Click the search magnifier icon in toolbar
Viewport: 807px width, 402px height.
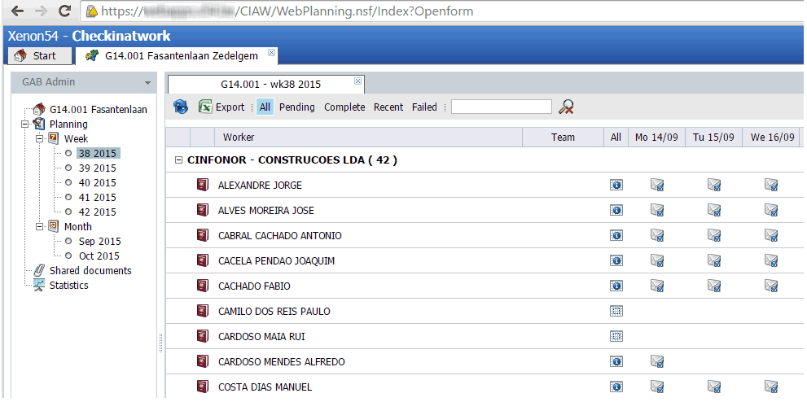(567, 107)
